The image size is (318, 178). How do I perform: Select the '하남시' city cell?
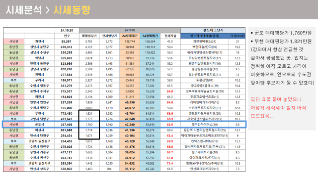coord(39,58)
